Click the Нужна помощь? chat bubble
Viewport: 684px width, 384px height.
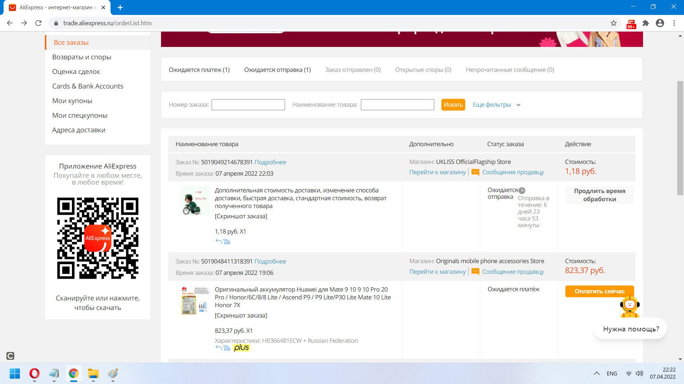point(631,329)
